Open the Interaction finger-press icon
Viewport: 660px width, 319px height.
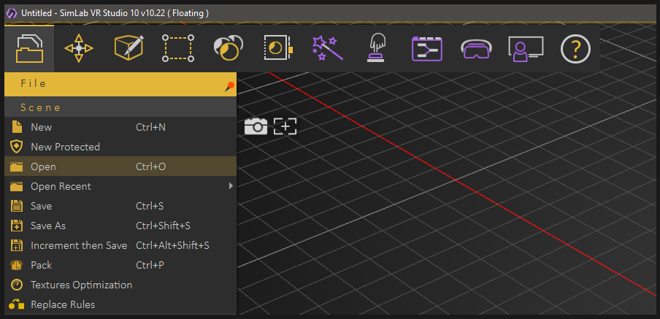(x=377, y=48)
